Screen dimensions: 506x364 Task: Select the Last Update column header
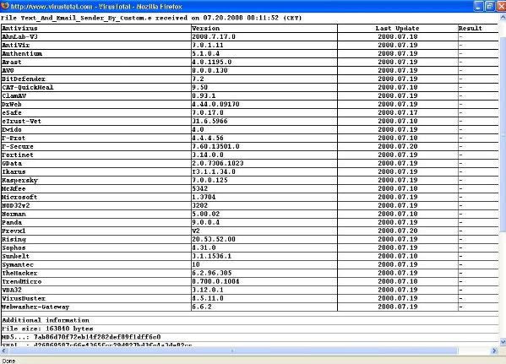[x=398, y=29]
